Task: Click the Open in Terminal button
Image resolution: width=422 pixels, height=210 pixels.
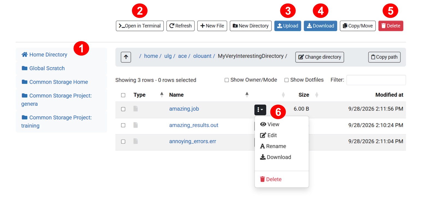Action: [140, 26]
